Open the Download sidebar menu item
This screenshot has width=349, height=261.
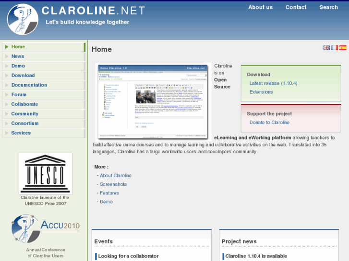(44, 76)
